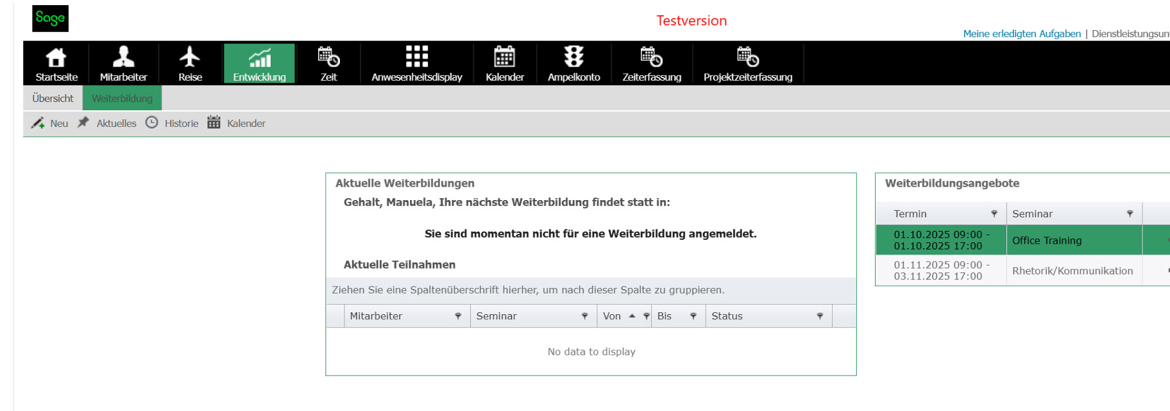Click the Mitarbeiter person icon
The width and height of the screenshot is (1170, 411).
(123, 58)
